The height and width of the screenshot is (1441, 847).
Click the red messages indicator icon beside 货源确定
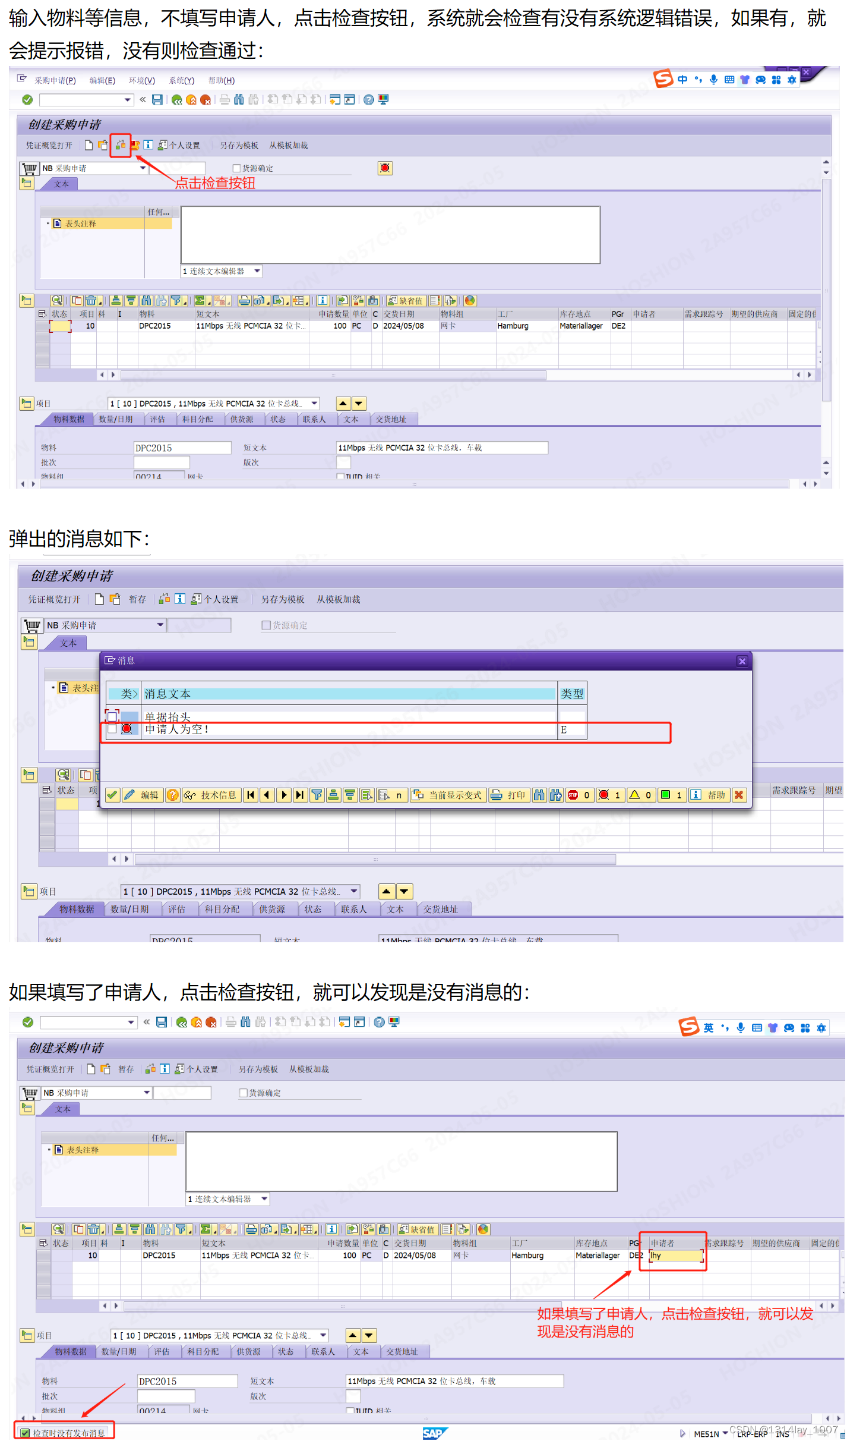[385, 168]
